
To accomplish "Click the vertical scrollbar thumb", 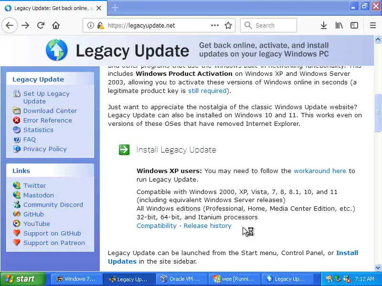I will tap(378, 112).
